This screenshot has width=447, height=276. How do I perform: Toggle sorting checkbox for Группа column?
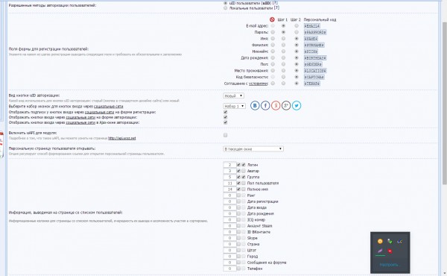tap(244, 177)
